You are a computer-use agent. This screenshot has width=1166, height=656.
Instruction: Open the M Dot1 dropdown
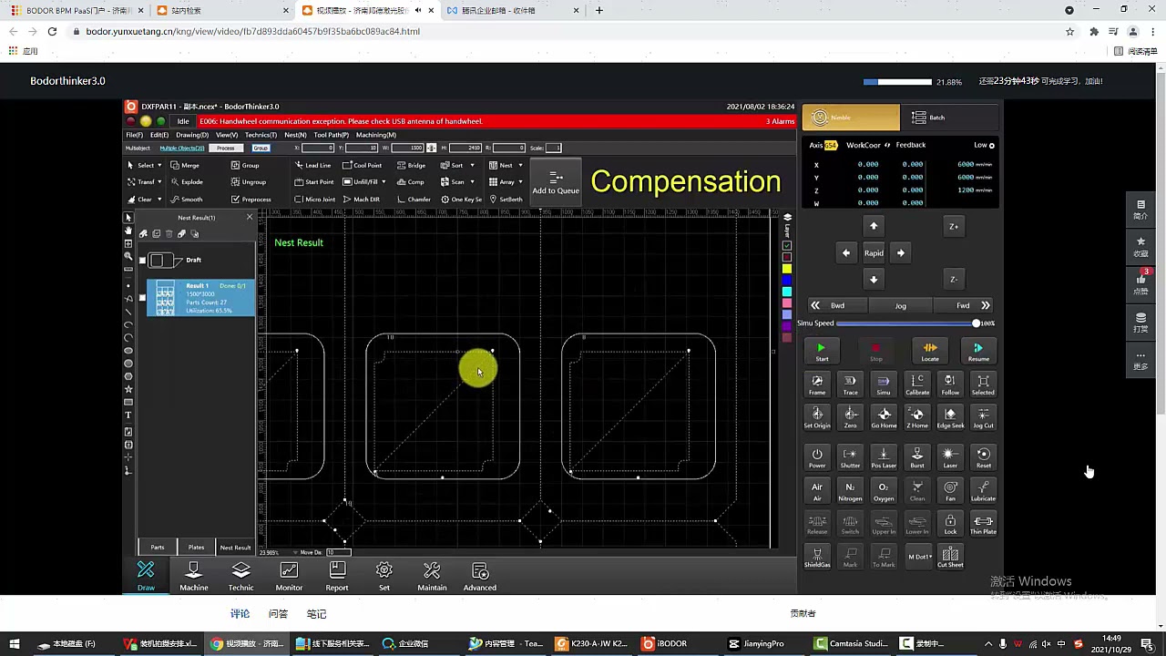919,557
